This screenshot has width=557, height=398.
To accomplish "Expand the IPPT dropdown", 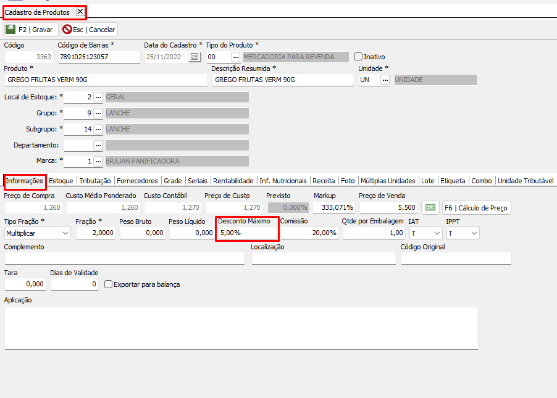I will [474, 233].
